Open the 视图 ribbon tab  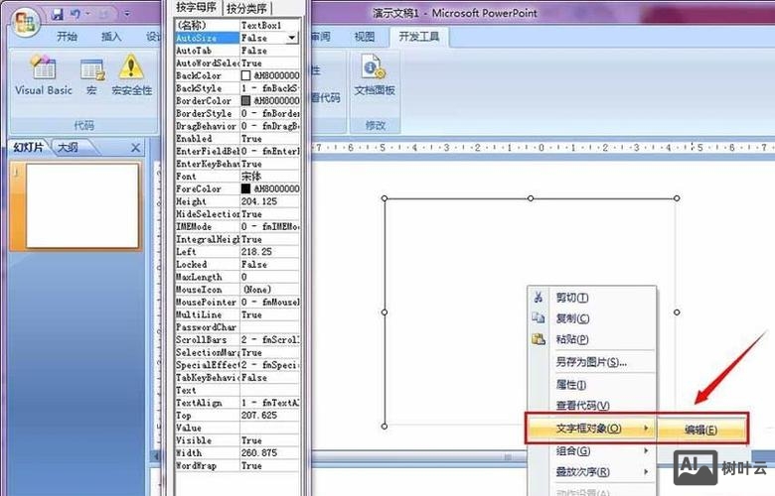tap(365, 37)
